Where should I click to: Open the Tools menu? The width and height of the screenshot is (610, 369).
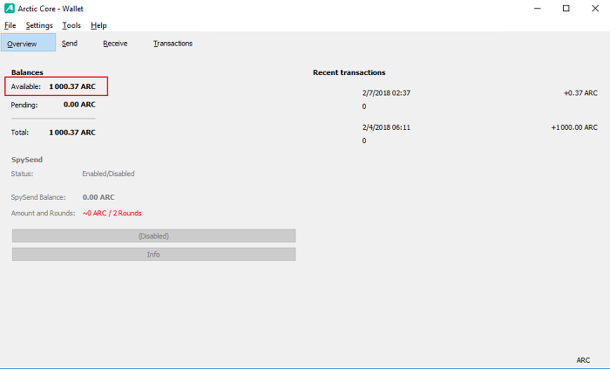click(71, 25)
